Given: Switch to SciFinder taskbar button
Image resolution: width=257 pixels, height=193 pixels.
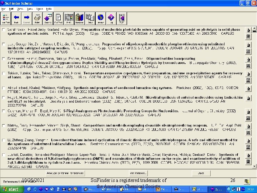Looking at the screenshot, I should 216,189.
